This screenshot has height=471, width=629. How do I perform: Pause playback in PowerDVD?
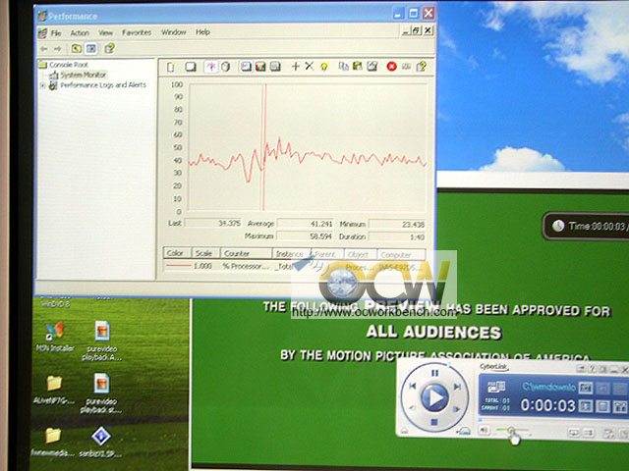click(x=434, y=373)
